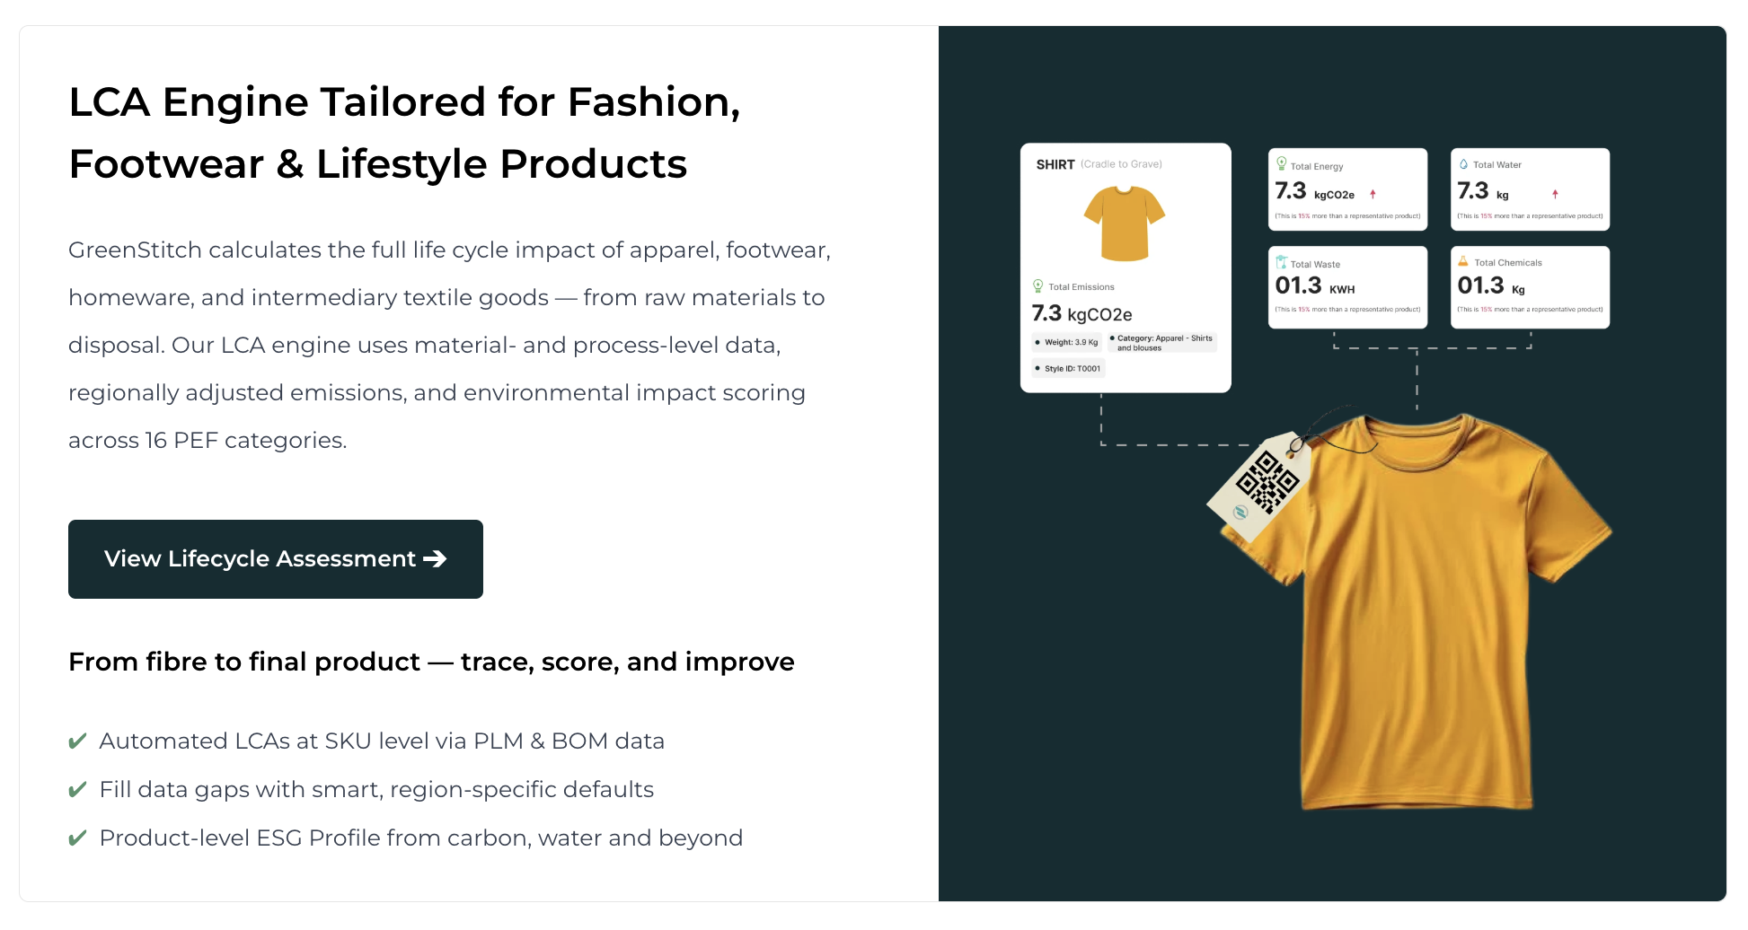The width and height of the screenshot is (1748, 930).
Task: Click the Total Chemicals flask icon
Action: click(x=1463, y=261)
